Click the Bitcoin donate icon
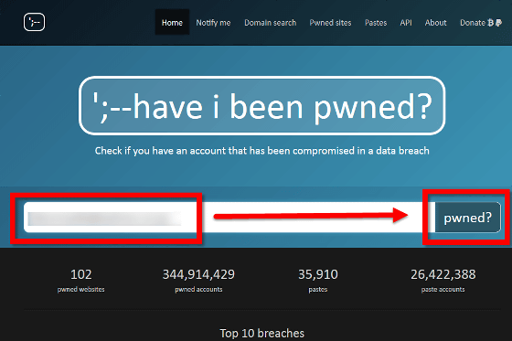512x341 pixels. [490, 23]
